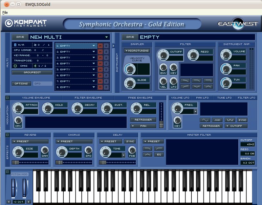Click the Cutoff filter knob
The width and height of the screenshot is (262, 205).
coord(163,55)
